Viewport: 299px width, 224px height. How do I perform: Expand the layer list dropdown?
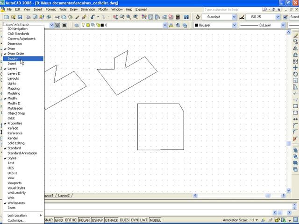pyautogui.click(x=165, y=25)
